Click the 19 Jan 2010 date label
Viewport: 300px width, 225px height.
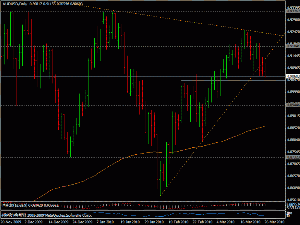130,222
